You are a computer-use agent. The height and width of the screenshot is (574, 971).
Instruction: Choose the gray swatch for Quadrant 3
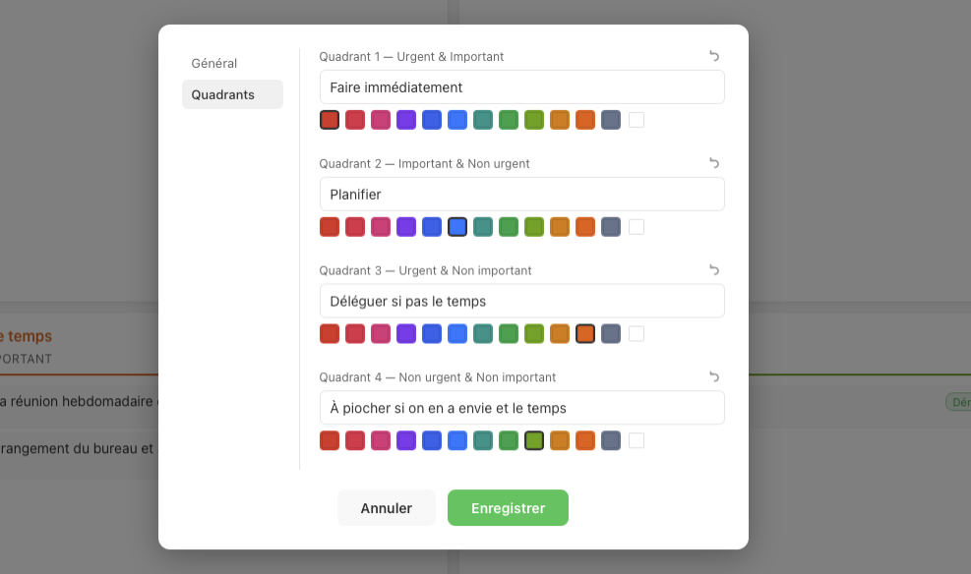pyautogui.click(x=611, y=333)
